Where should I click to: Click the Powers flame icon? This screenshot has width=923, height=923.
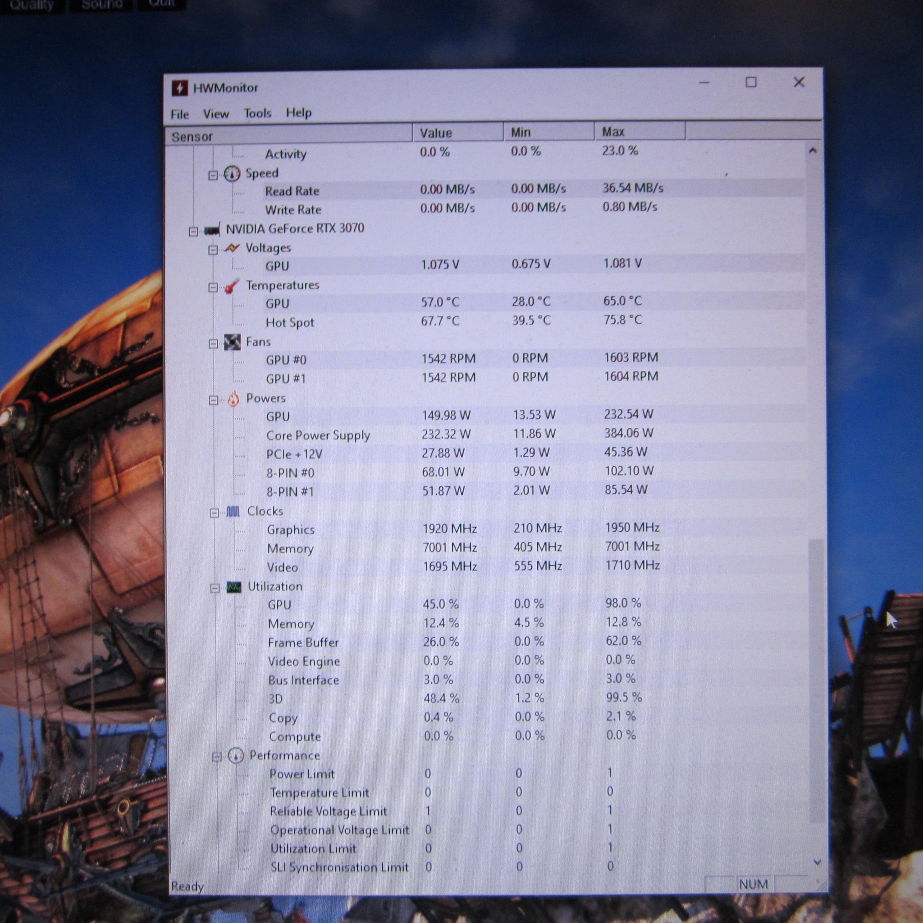[x=233, y=398]
